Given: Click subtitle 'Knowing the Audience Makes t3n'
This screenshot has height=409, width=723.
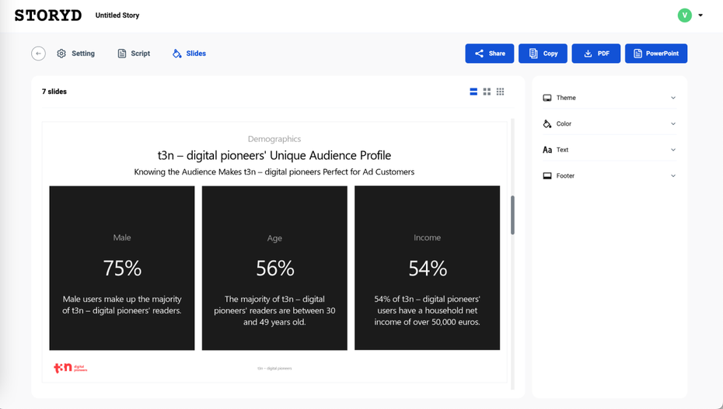Looking at the screenshot, I should coord(194,172).
